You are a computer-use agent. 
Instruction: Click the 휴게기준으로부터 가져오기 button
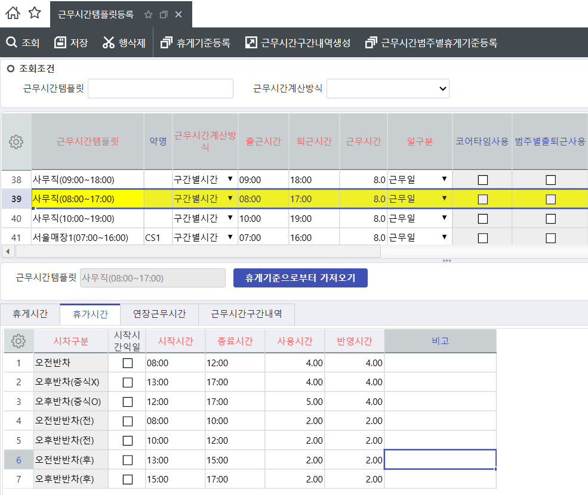coord(300,278)
